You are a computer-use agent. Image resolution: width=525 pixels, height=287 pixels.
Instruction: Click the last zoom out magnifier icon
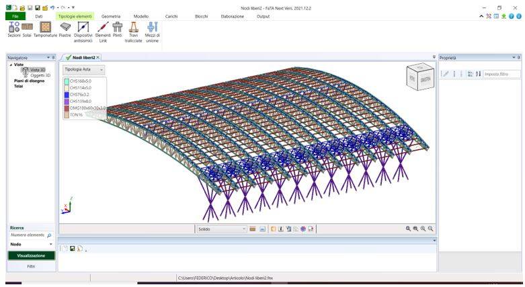pos(431,229)
